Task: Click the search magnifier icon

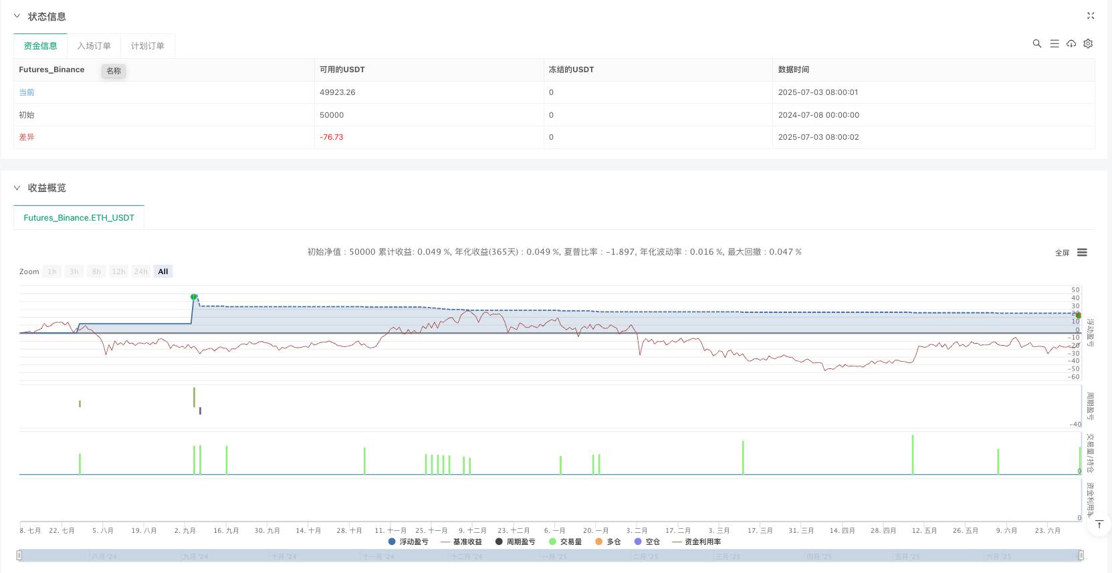Action: point(1037,43)
